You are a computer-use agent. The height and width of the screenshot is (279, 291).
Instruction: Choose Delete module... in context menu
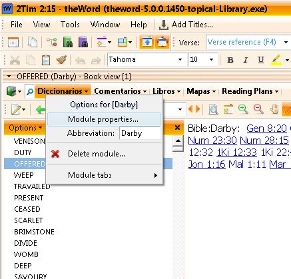click(104, 154)
